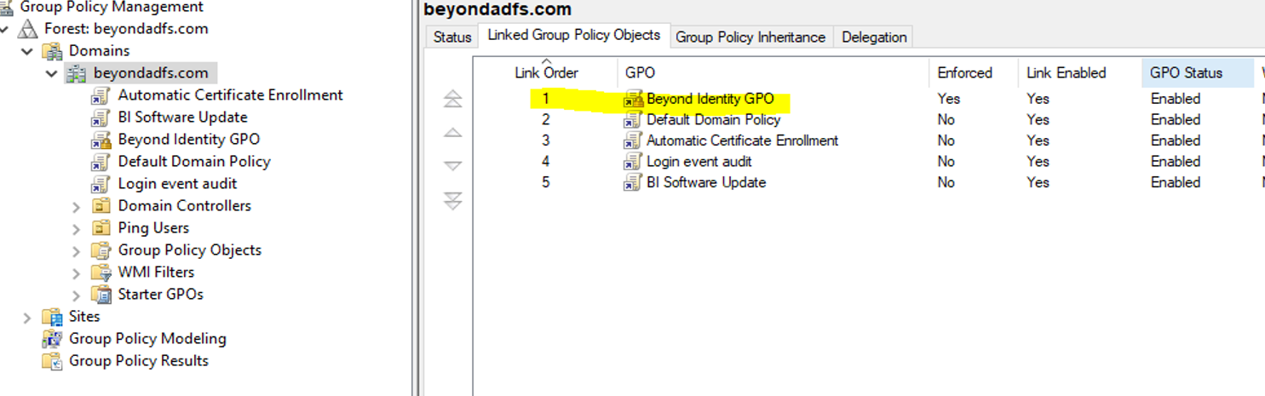Select Default Domain Policy in the tree
The image size is (1265, 396).
click(x=194, y=161)
